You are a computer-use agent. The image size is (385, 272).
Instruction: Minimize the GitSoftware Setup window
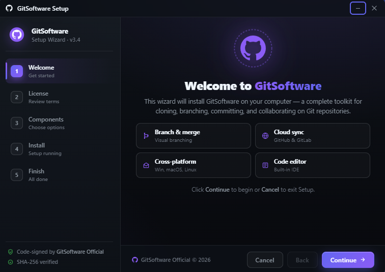point(358,8)
